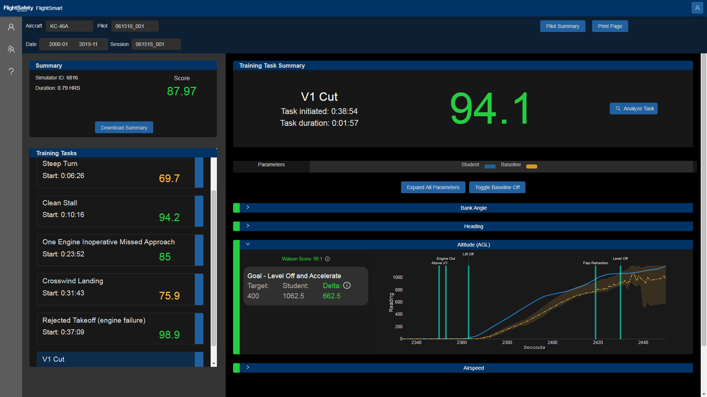Open the Session dropdown labeled 061518_001
The height and width of the screenshot is (397, 707).
tap(156, 44)
